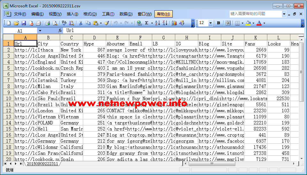307x175 pixels.
Task: Click the fx insert function icon
Action: [x=60, y=31]
